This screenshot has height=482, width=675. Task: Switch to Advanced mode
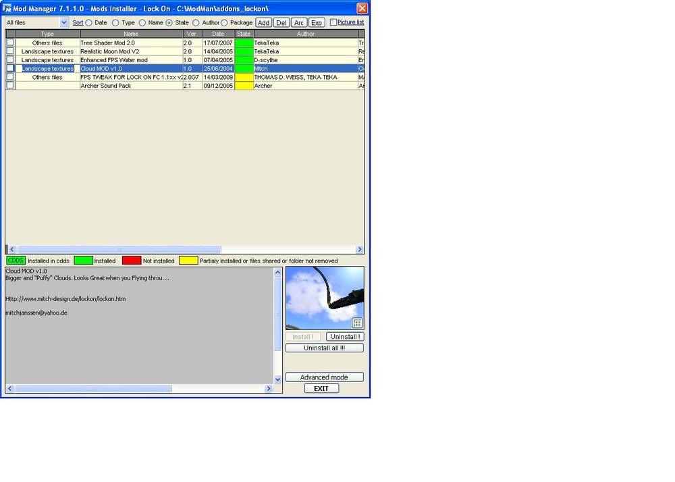click(325, 377)
